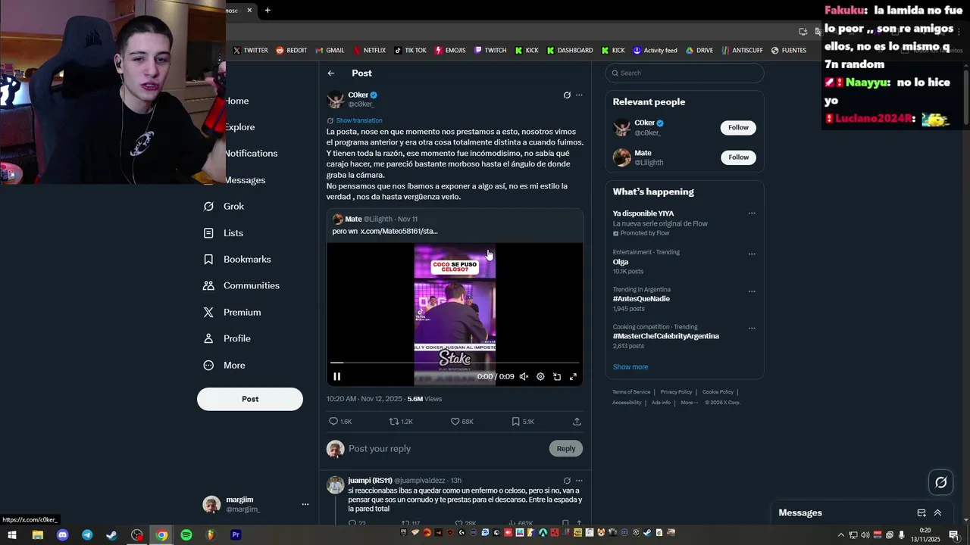
Task: Open the Post button in sidebar
Action: tap(250, 399)
